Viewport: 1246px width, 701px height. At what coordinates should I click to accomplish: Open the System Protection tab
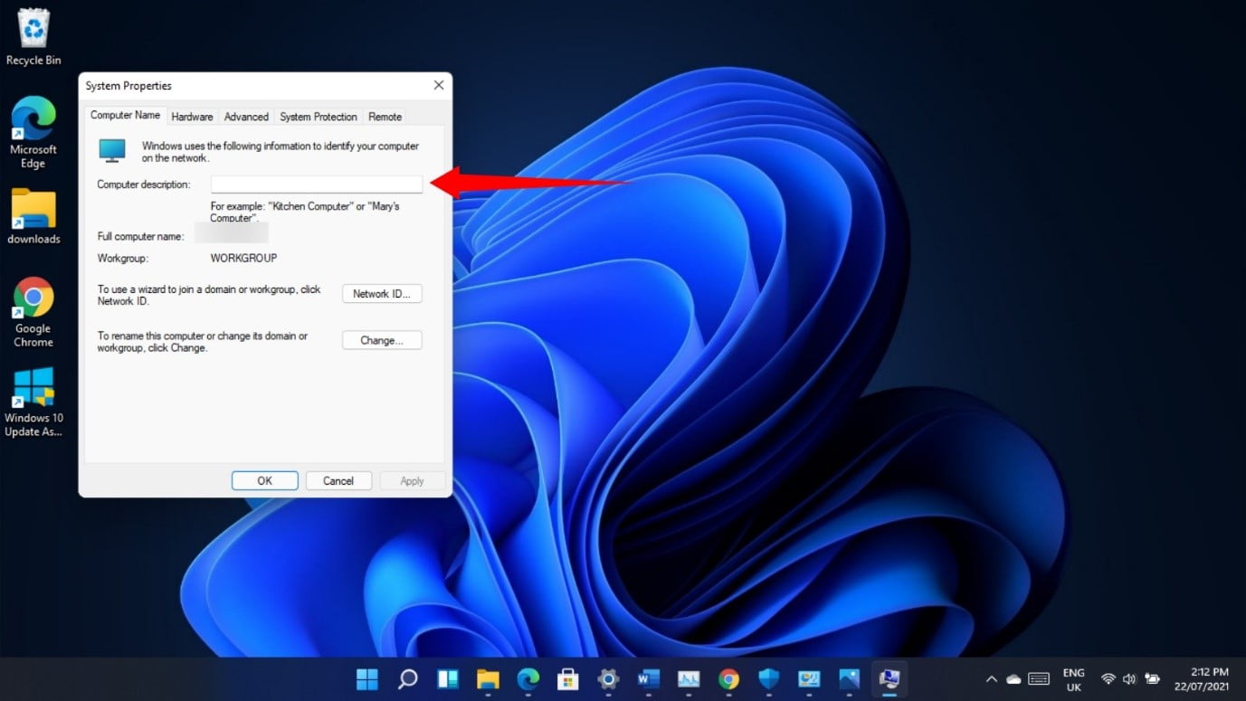tap(318, 117)
